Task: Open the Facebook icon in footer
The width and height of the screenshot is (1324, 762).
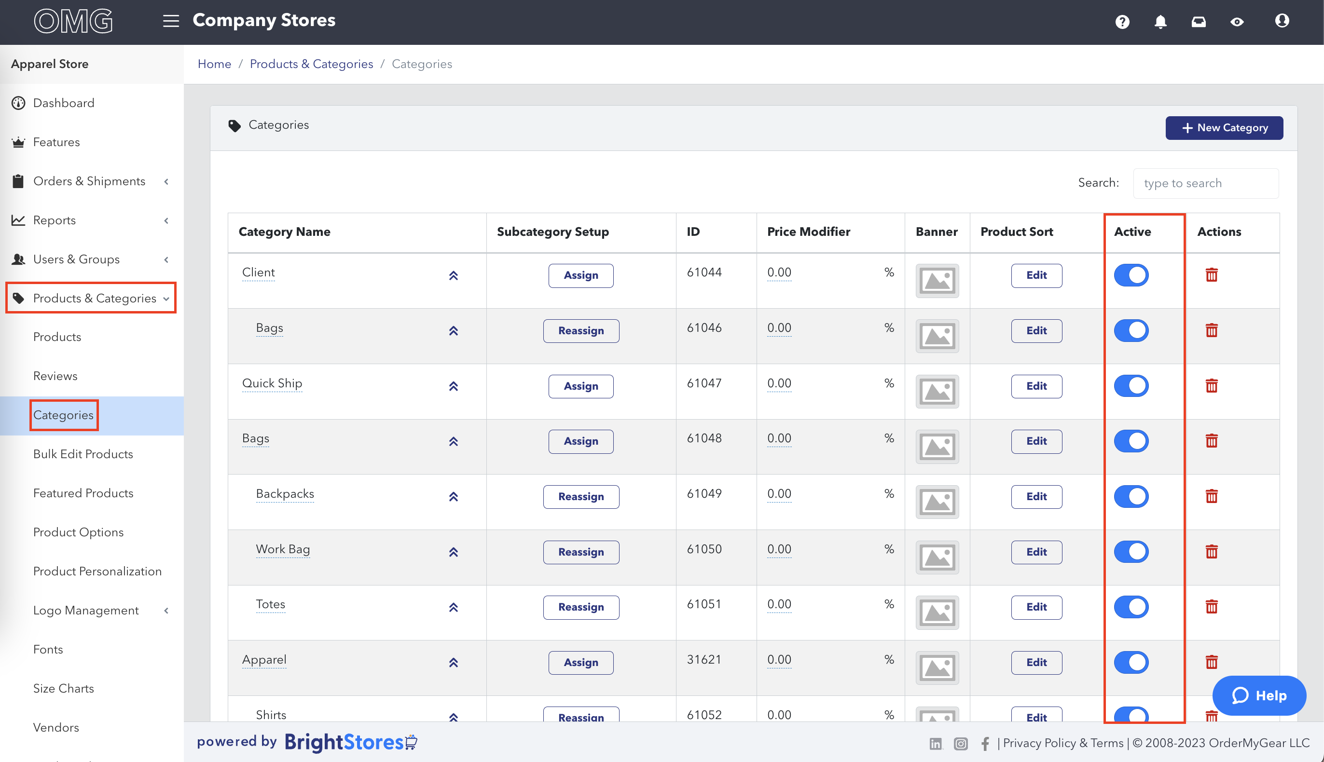Action: point(985,743)
